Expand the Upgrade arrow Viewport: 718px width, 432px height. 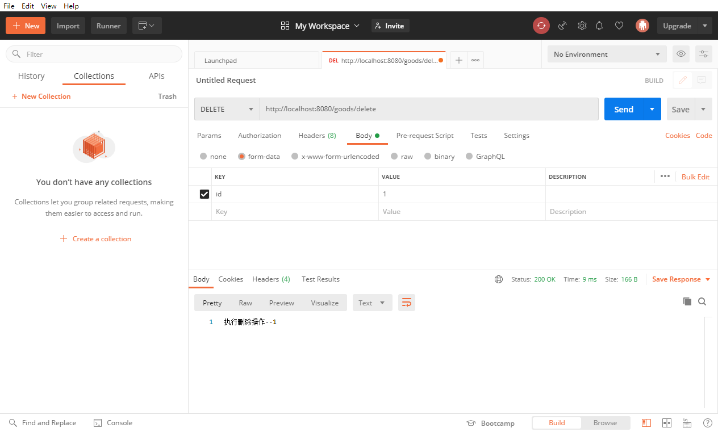coord(705,26)
